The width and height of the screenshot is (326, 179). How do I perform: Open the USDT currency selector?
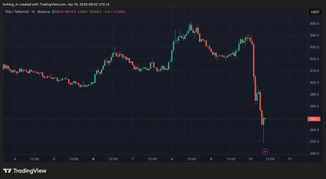(315, 12)
